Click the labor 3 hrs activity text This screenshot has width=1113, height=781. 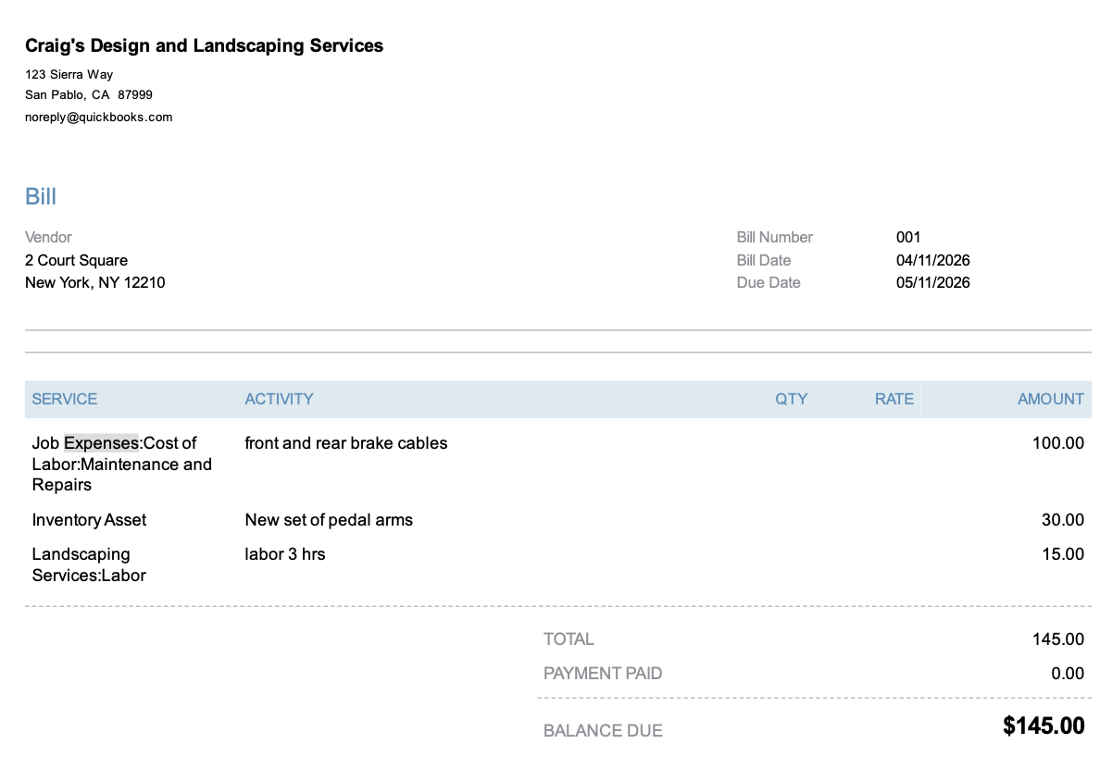click(x=284, y=554)
